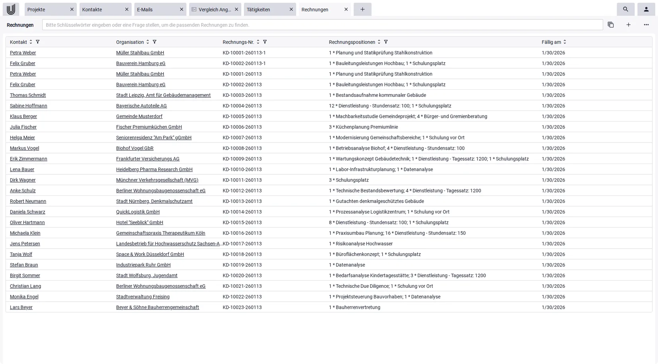This screenshot has width=658, height=364.
Task: Open a new tab with plus button
Action: [362, 9]
